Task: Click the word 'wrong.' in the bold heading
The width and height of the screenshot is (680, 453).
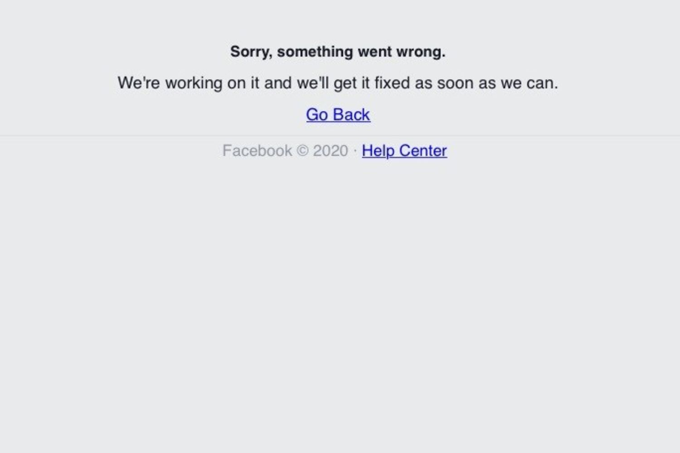Action: 421,52
